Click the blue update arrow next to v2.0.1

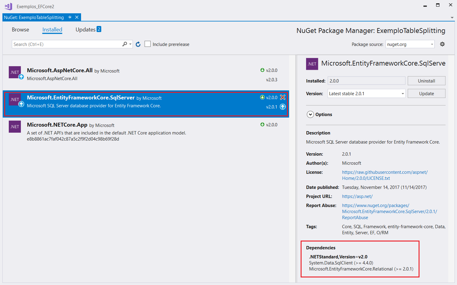(x=283, y=106)
